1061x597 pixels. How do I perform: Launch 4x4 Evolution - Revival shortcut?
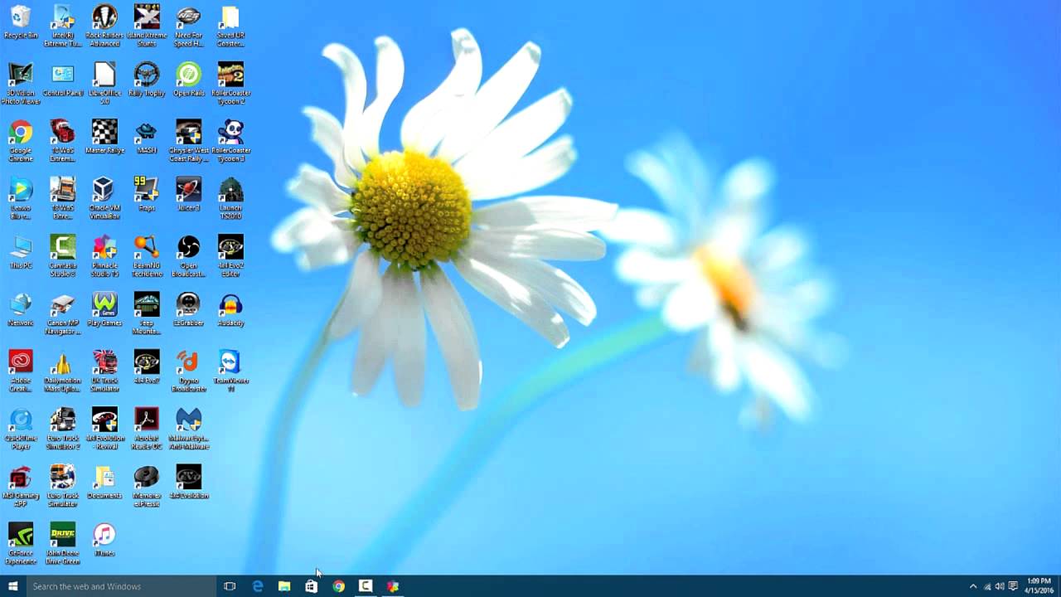click(104, 428)
